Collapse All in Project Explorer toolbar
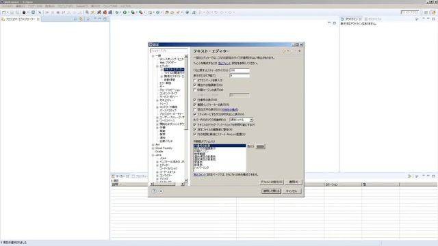 click(x=76, y=19)
